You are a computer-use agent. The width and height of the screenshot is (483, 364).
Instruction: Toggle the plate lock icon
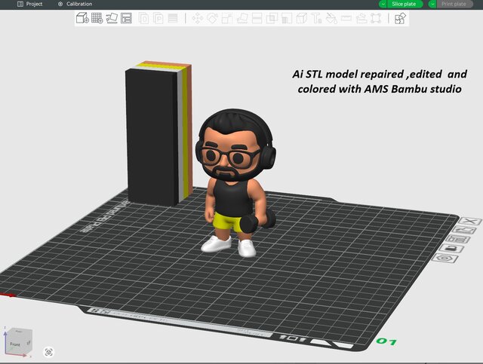pos(451,248)
